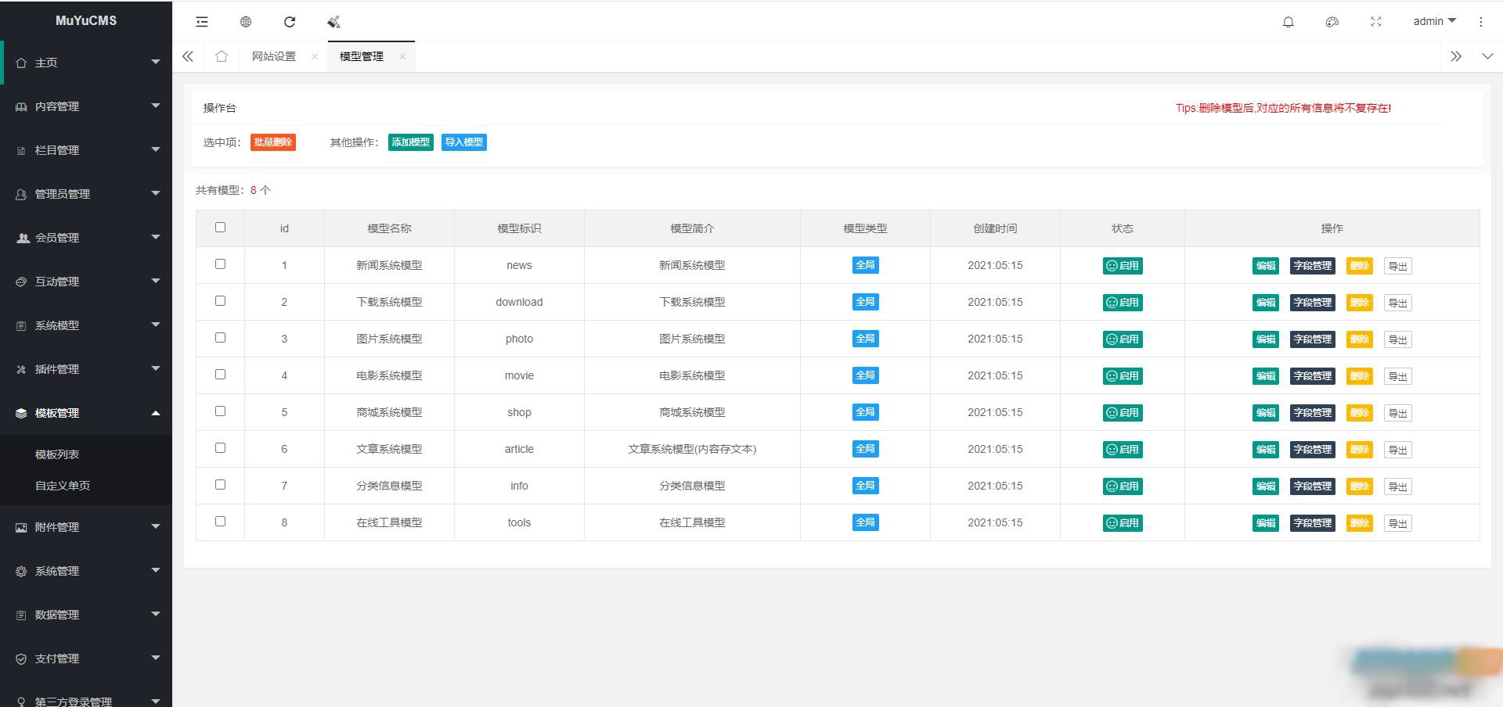Open the site preview via globe icon
This screenshot has width=1503, height=707.
pos(245,22)
